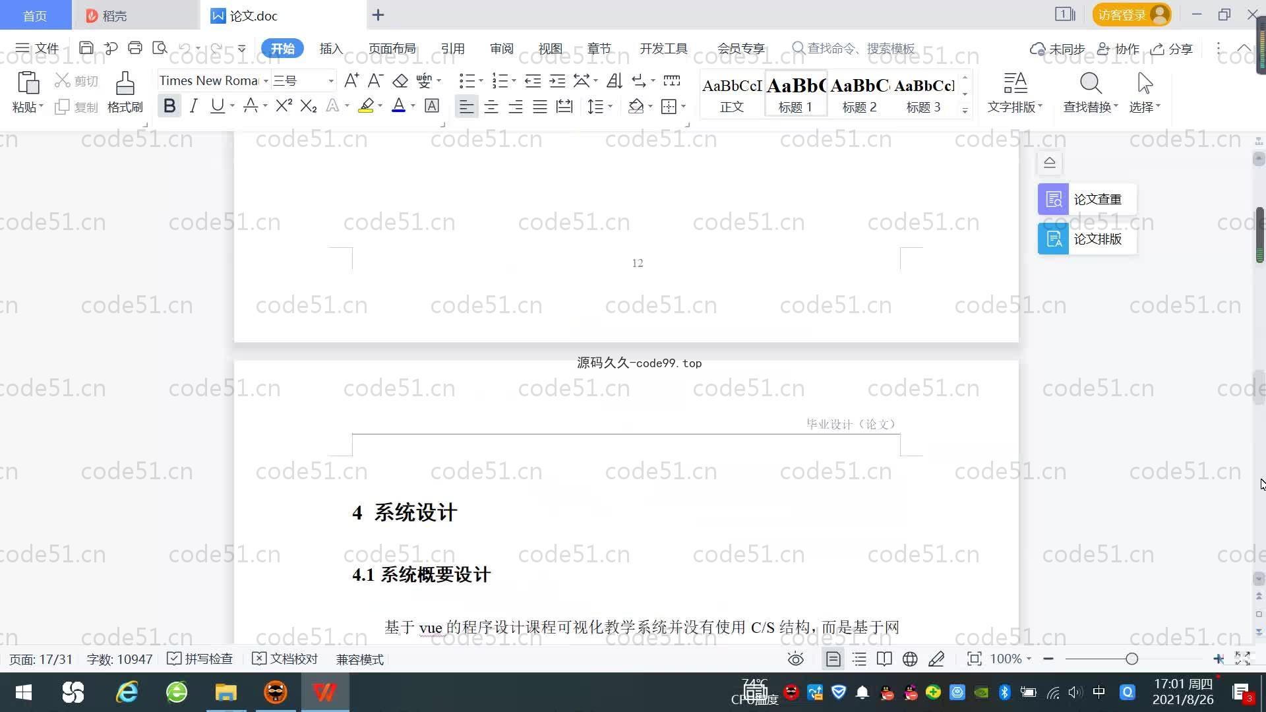The height and width of the screenshot is (712, 1266).
Task: Switch to outline view in status bar
Action: [859, 659]
